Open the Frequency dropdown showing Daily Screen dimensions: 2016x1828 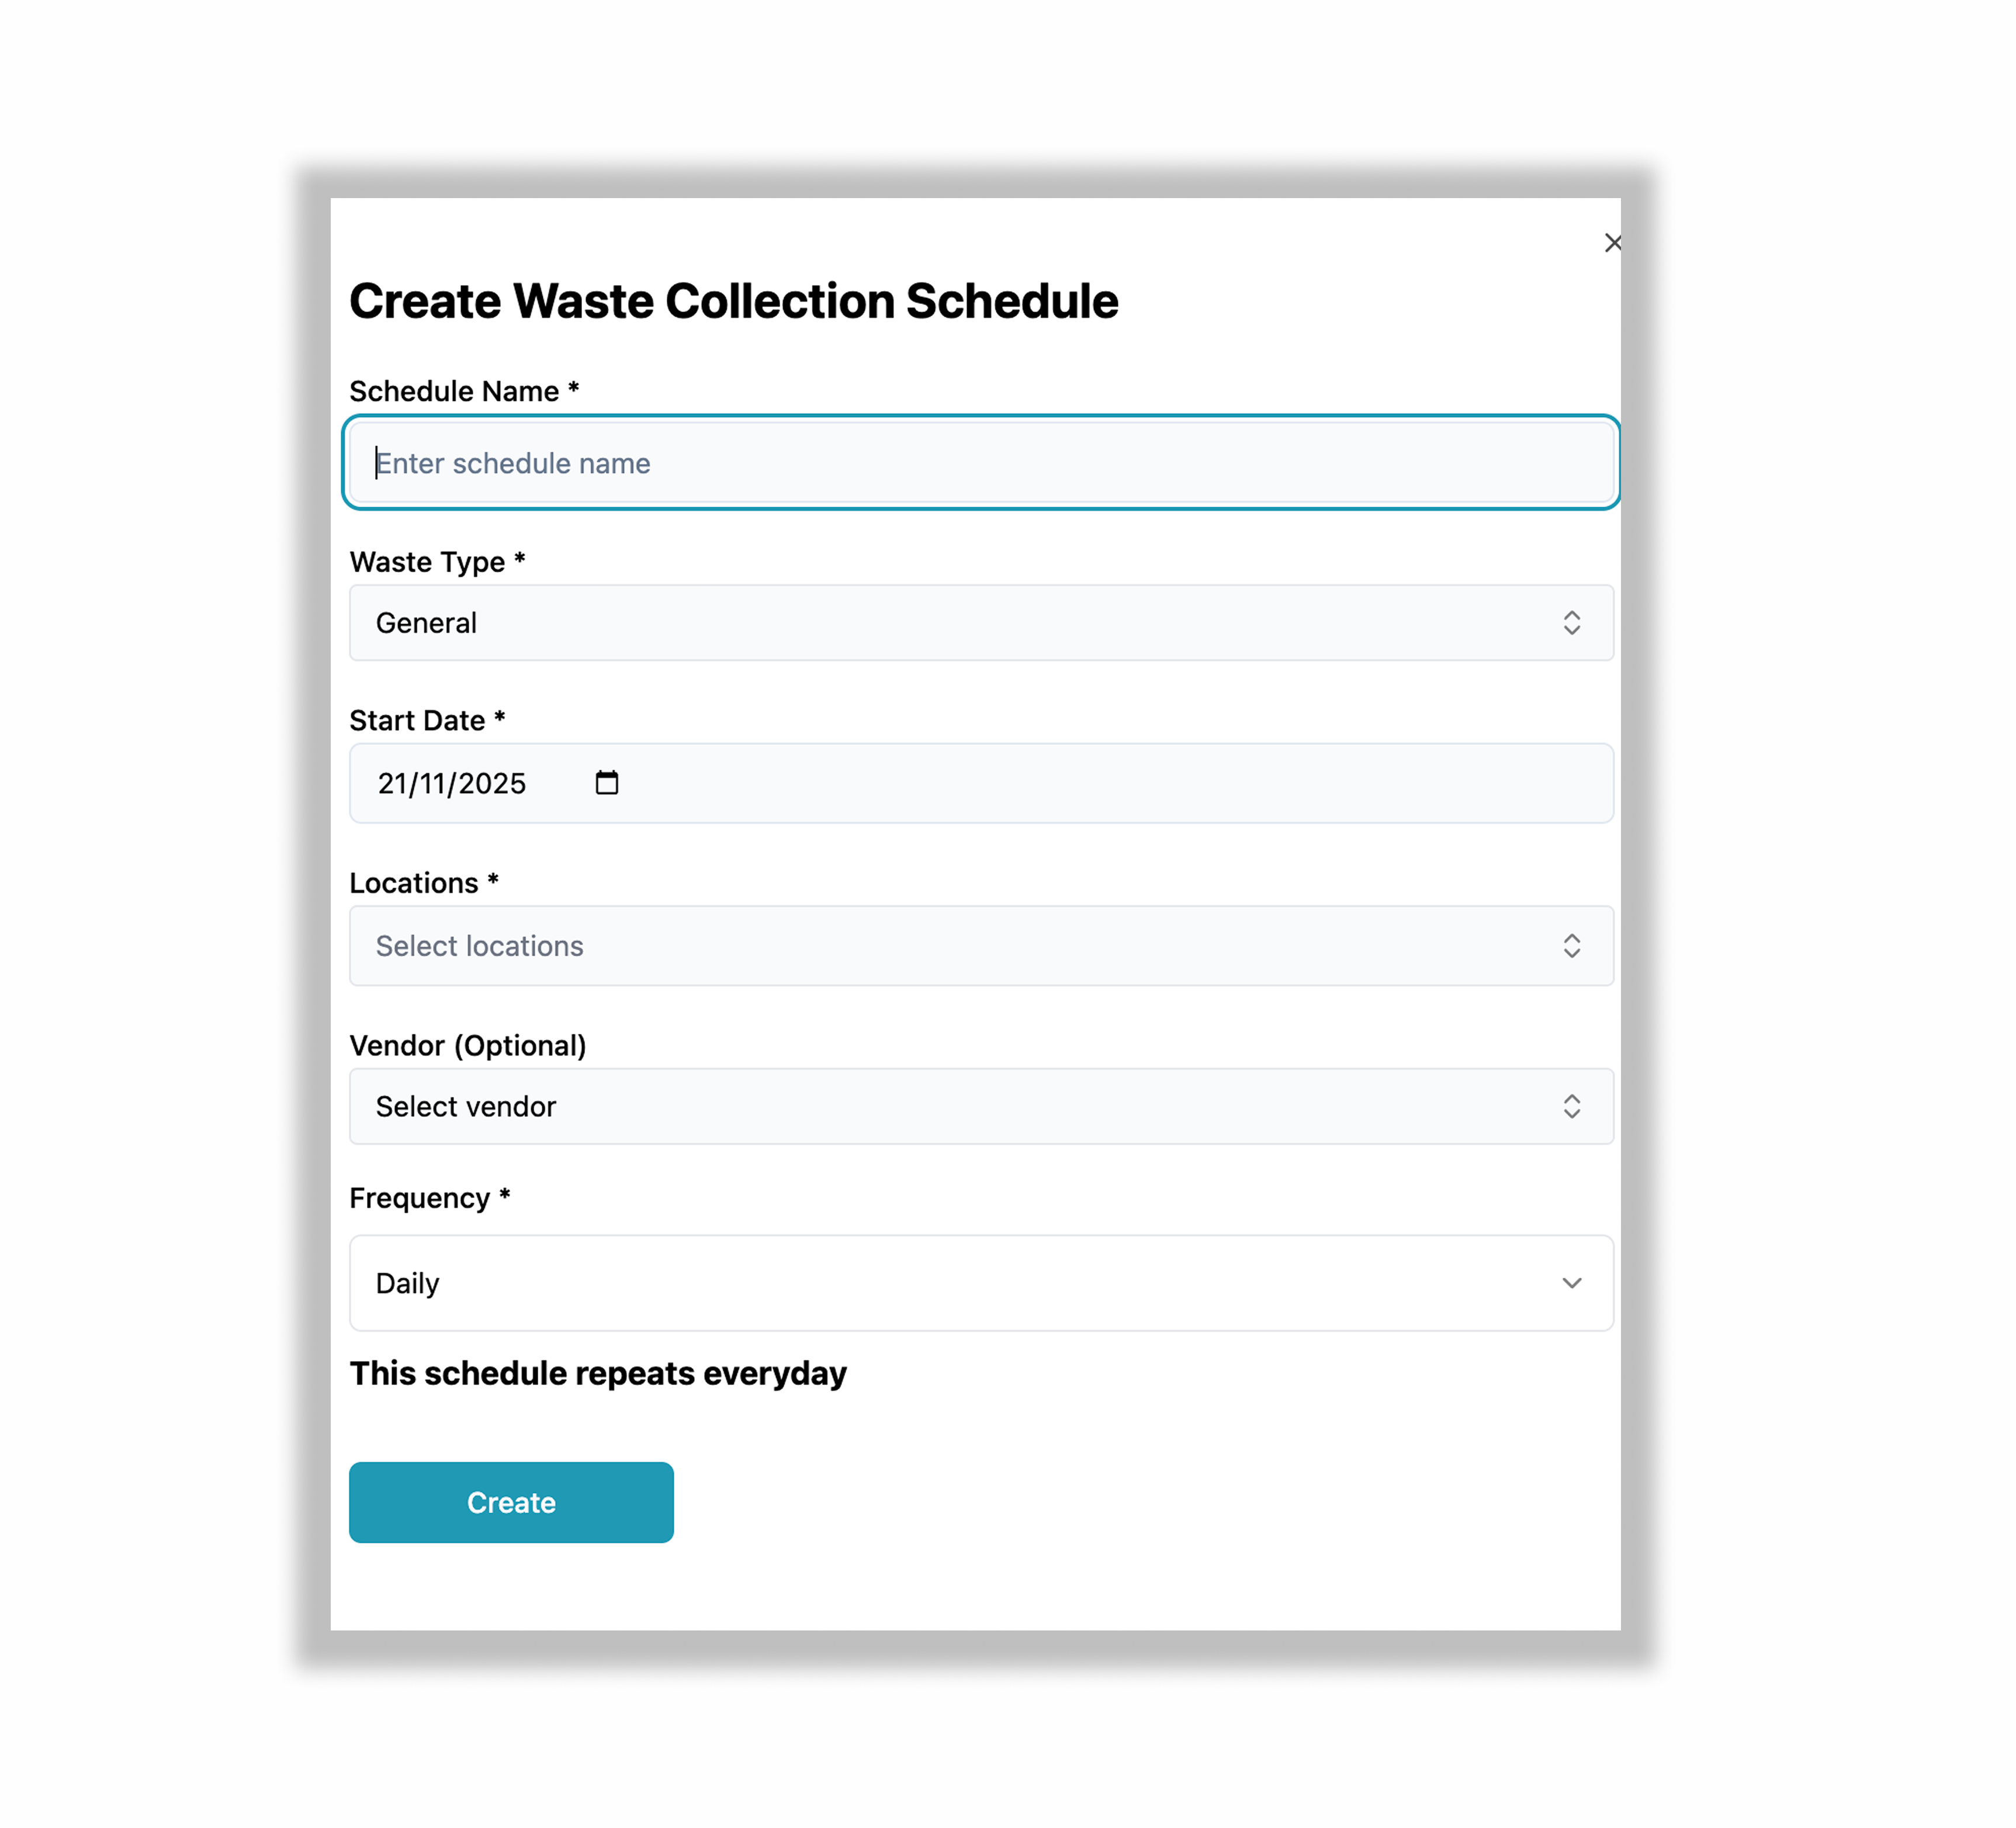coord(980,1283)
